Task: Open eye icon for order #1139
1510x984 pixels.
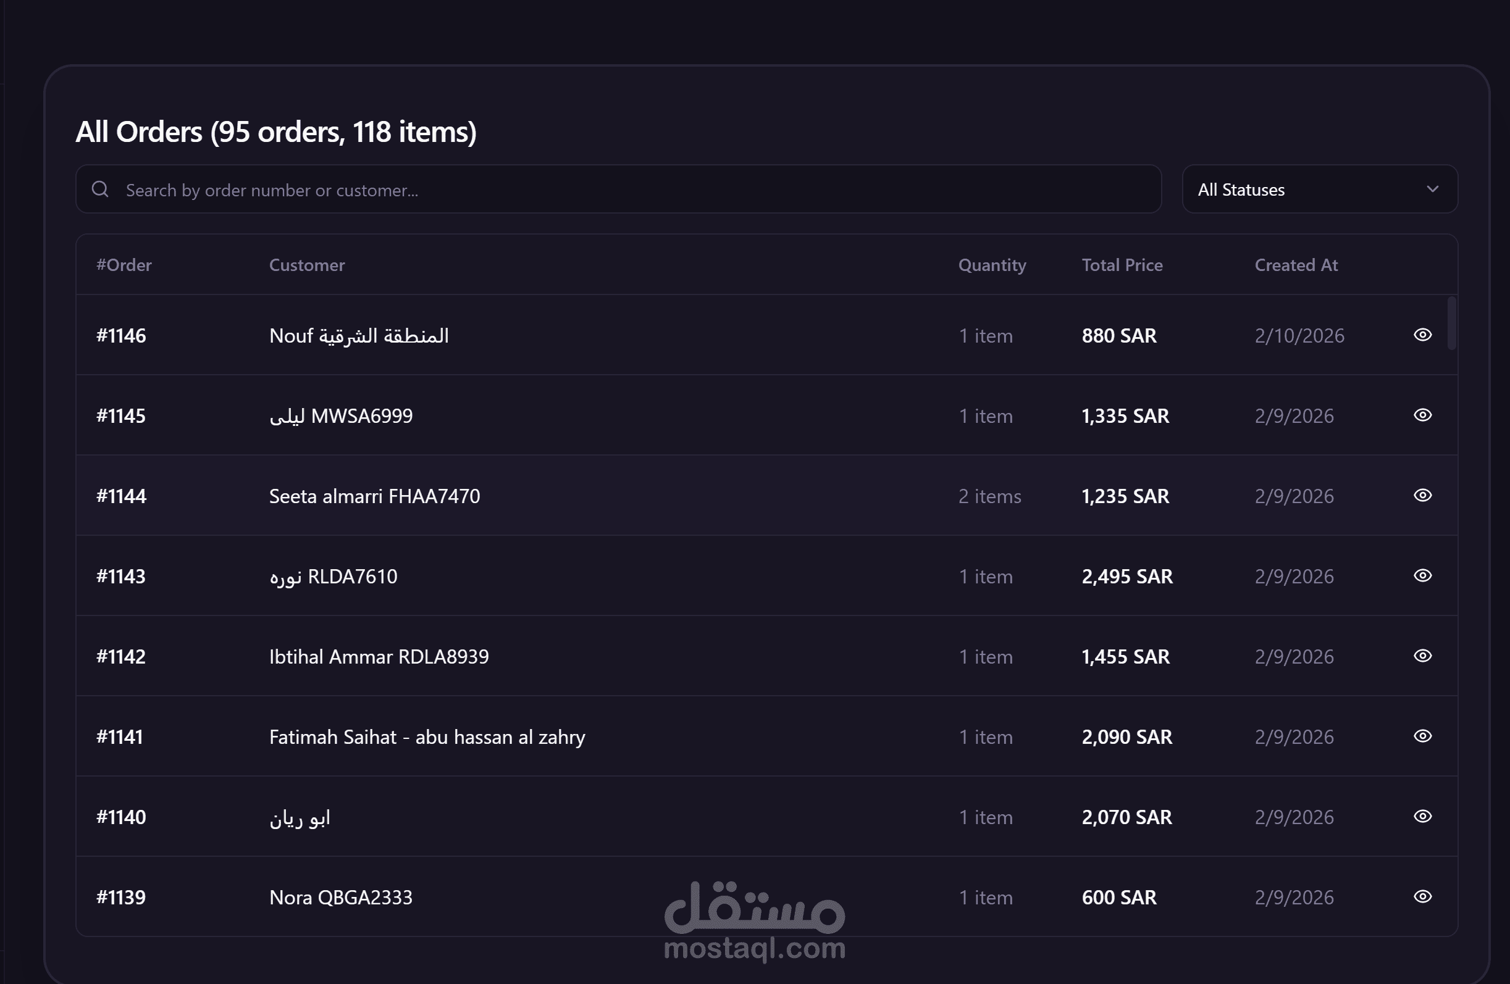Action: click(1422, 896)
